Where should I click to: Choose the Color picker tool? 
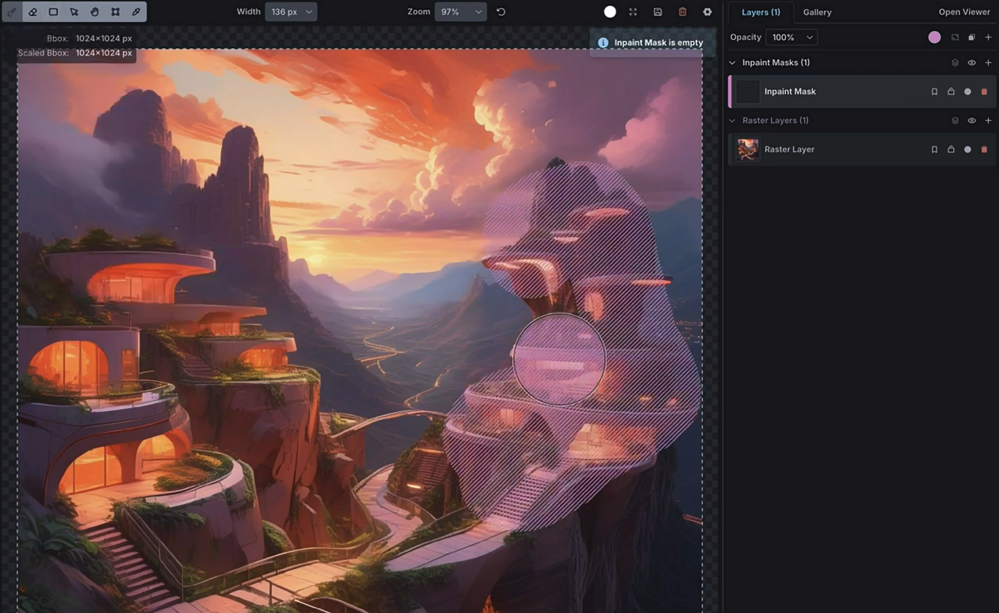tap(136, 11)
